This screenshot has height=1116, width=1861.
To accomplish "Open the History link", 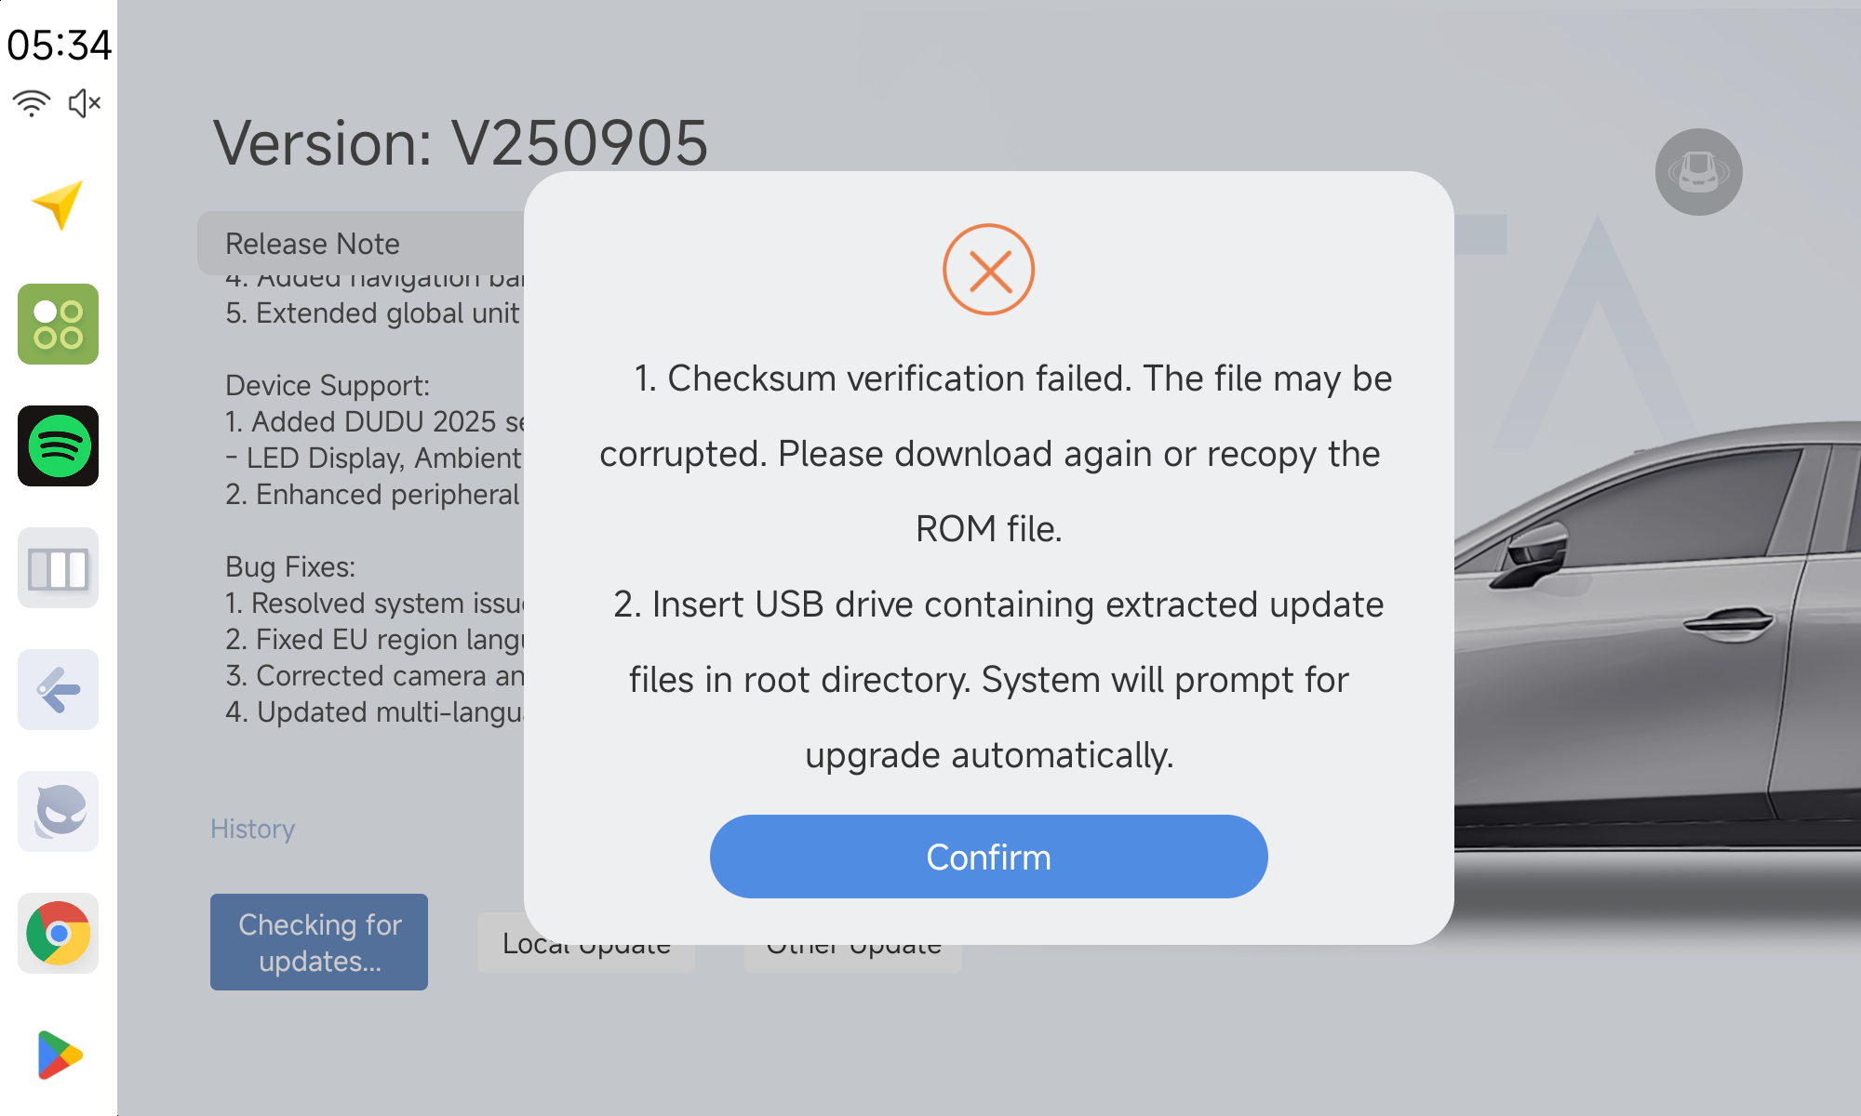I will click(252, 829).
